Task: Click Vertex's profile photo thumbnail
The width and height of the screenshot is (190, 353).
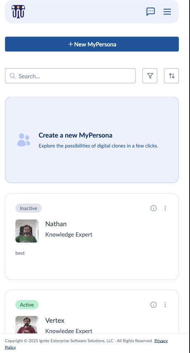Action: click(x=27, y=325)
